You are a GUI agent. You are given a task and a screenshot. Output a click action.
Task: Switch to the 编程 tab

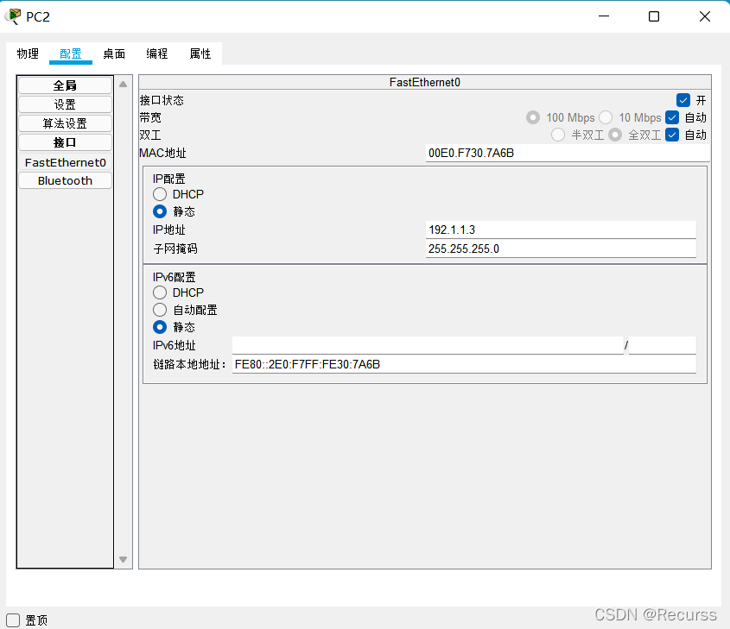(157, 54)
